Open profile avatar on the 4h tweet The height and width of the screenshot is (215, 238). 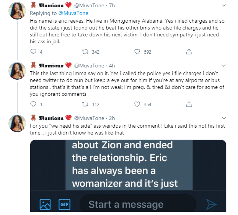click(x=17, y=72)
